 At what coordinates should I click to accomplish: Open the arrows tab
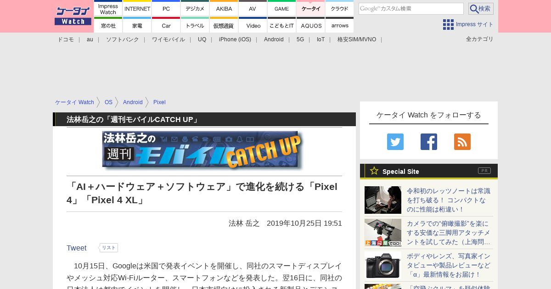pos(339,25)
